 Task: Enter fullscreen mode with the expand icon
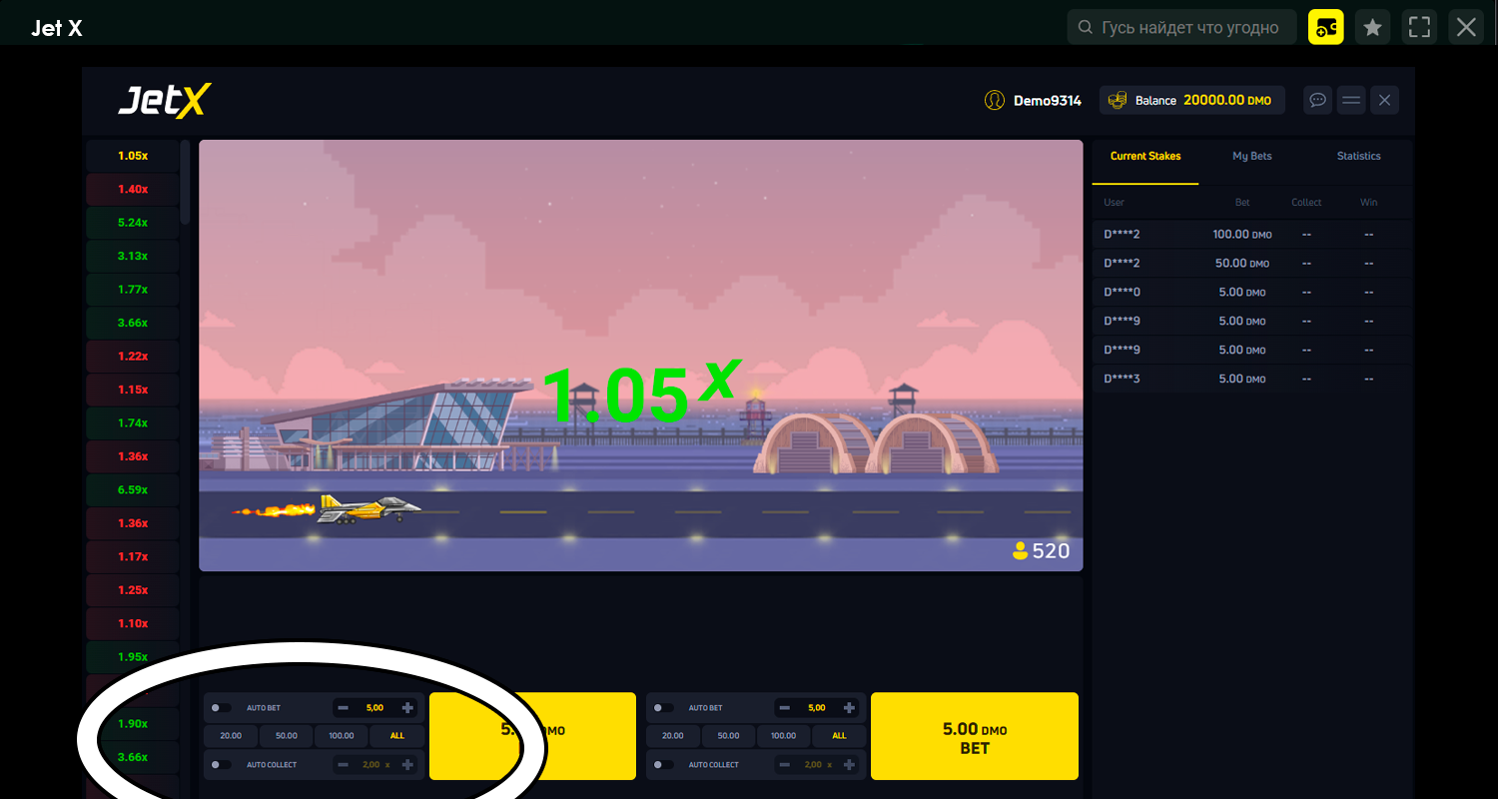click(1419, 27)
